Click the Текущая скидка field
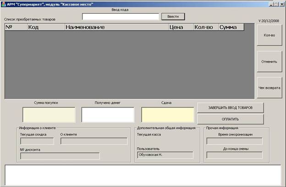This screenshot has height=187, width=286. pos(37,141)
